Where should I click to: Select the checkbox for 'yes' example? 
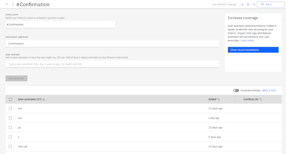pyautogui.click(x=10, y=108)
